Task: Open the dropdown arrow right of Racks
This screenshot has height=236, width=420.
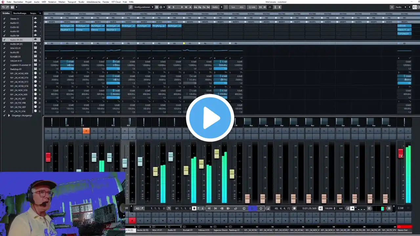Action: pos(409,7)
